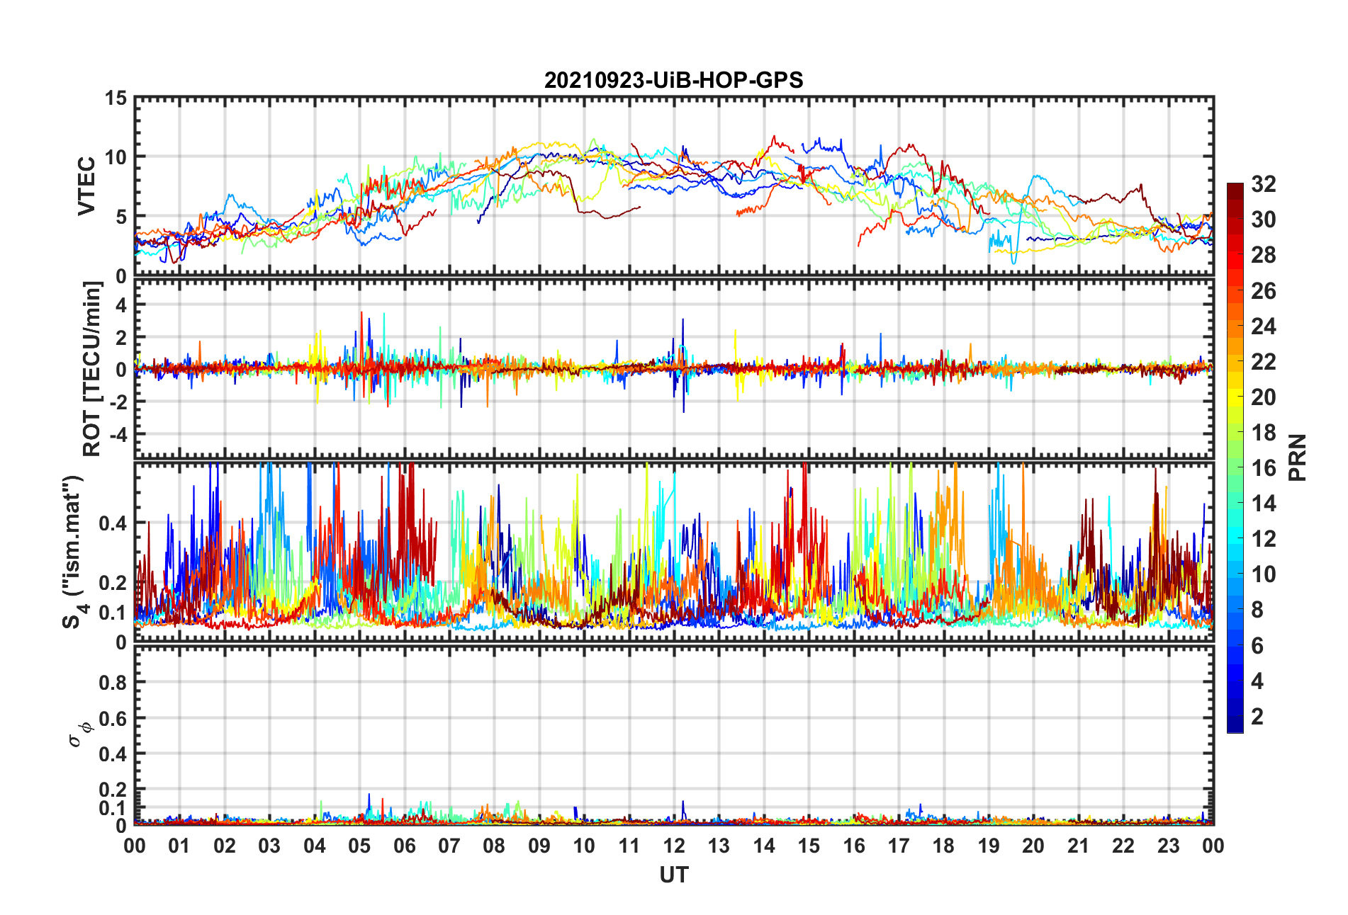Select the 2 label on PRN colorbar
The height and width of the screenshot is (915, 1348).
(x=1257, y=716)
